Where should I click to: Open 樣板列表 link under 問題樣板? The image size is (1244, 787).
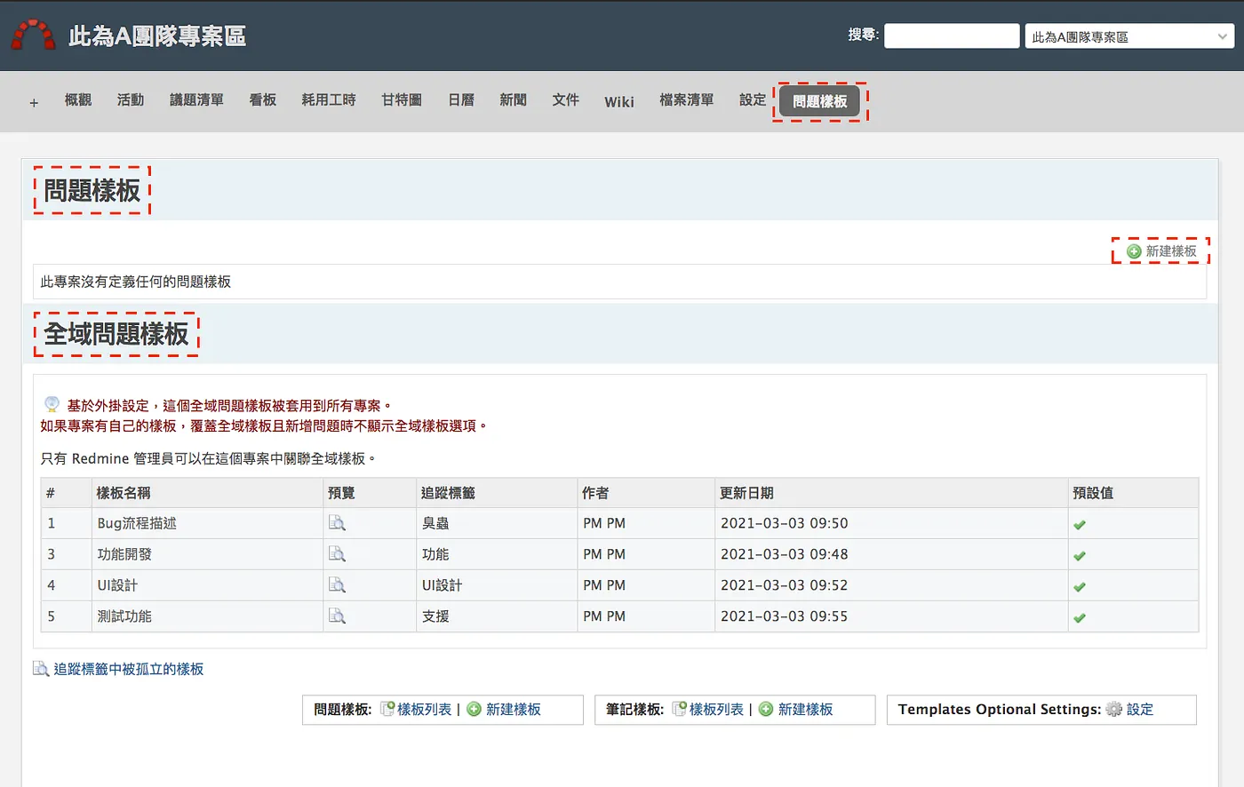[424, 709]
